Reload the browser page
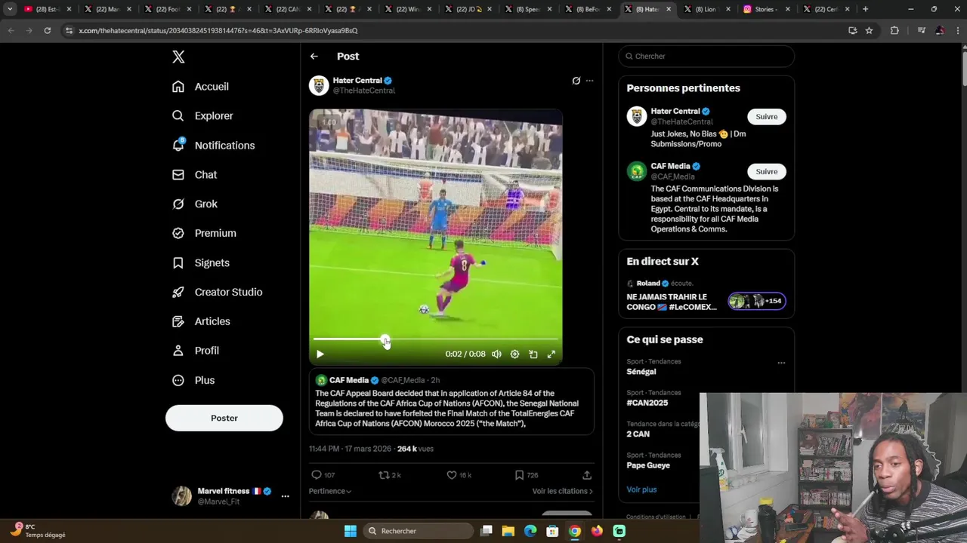967x543 pixels. click(x=47, y=30)
